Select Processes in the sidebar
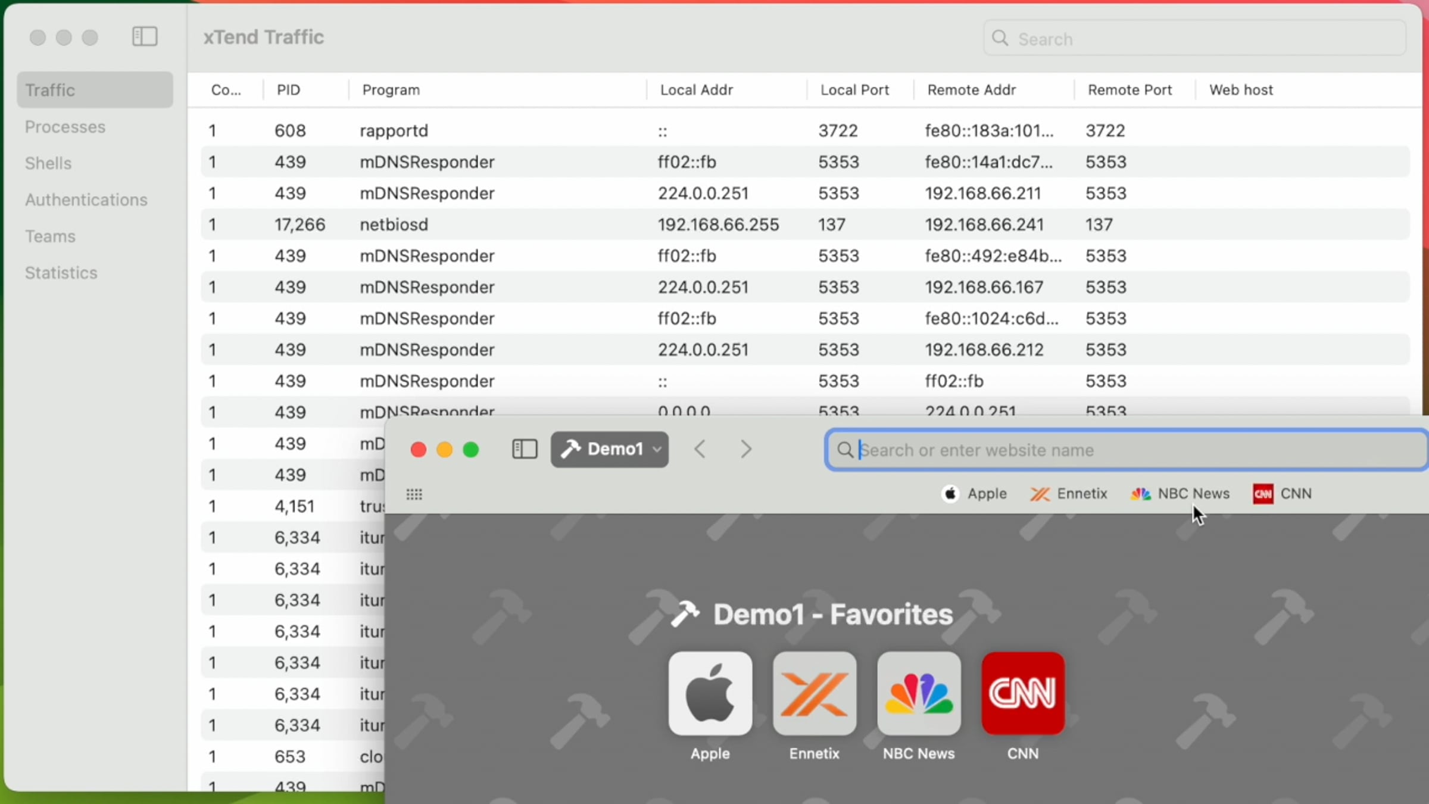This screenshot has height=804, width=1429. pyautogui.click(x=65, y=127)
